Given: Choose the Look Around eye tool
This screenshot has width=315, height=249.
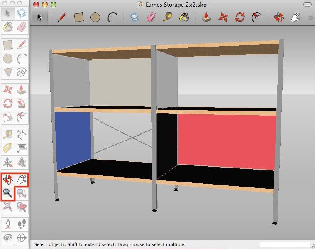Looking at the screenshot, I should (x=7, y=238).
